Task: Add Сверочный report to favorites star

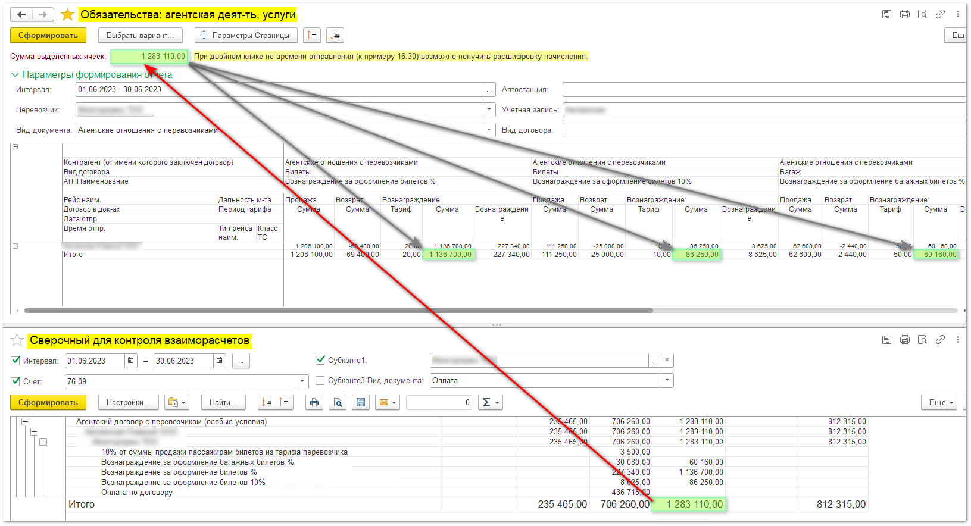Action: pos(17,340)
